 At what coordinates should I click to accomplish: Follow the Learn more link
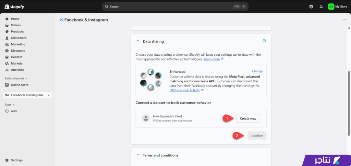pos(212,59)
